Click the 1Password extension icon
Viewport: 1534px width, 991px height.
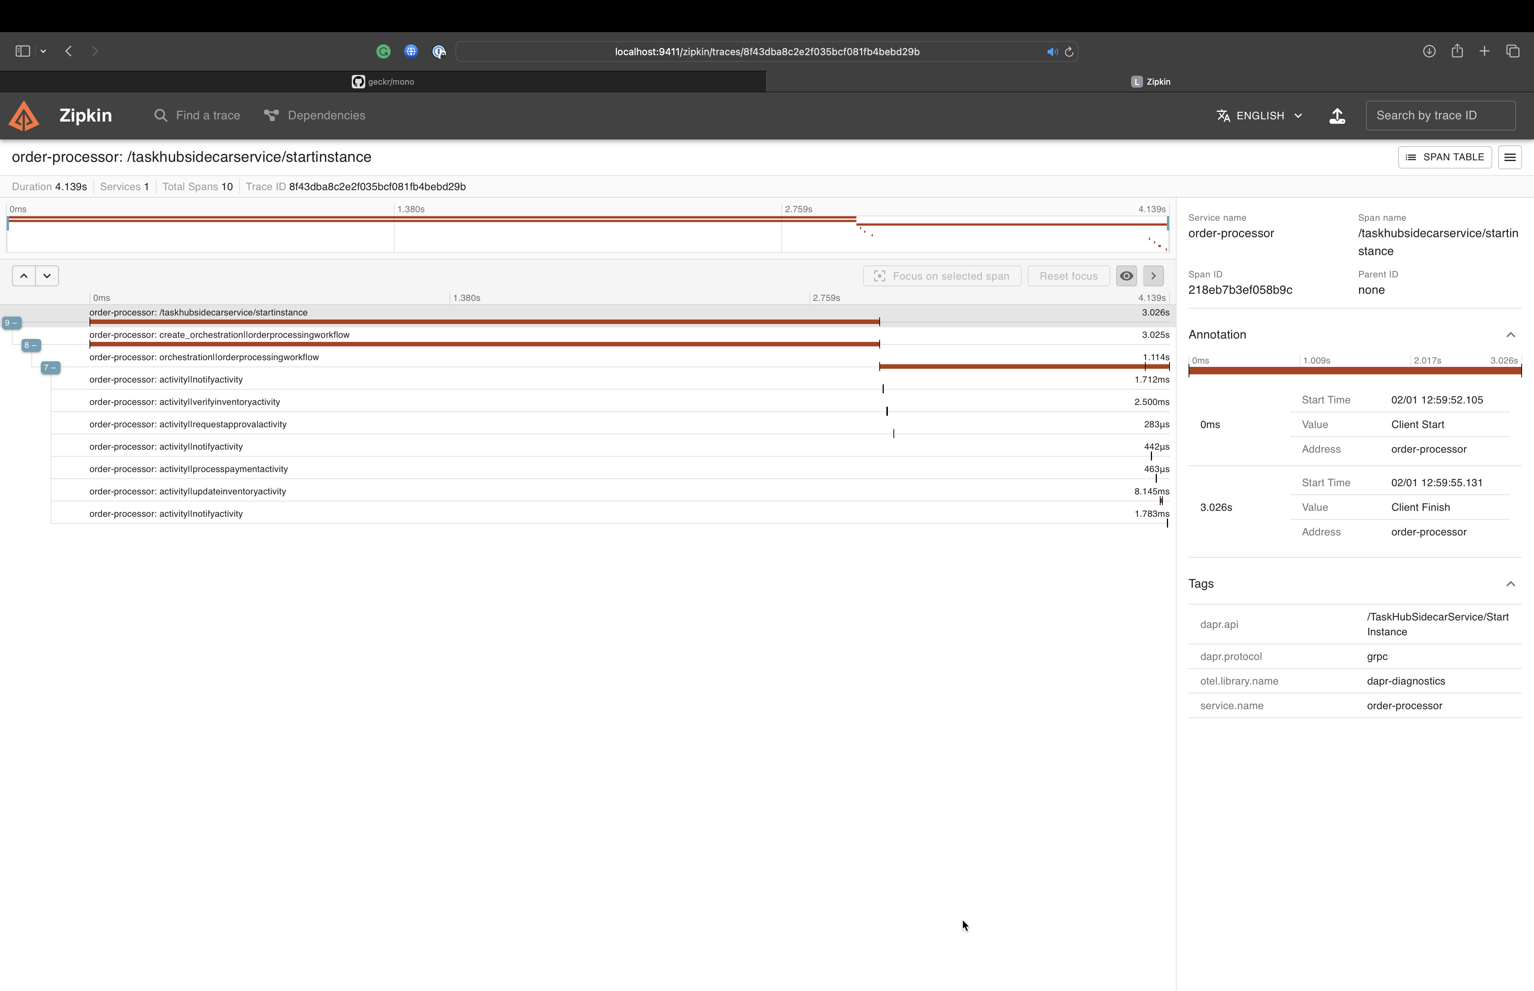(438, 51)
